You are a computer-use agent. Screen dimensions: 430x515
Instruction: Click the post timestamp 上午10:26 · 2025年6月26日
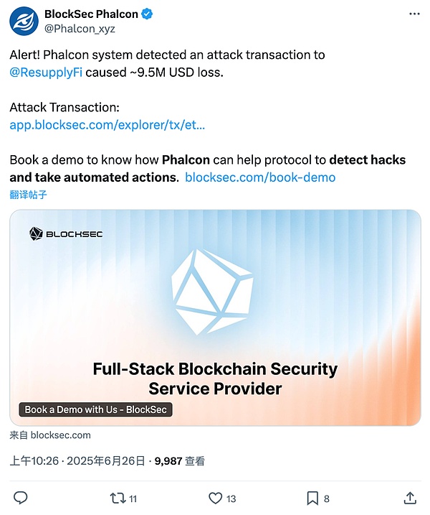tap(77, 461)
